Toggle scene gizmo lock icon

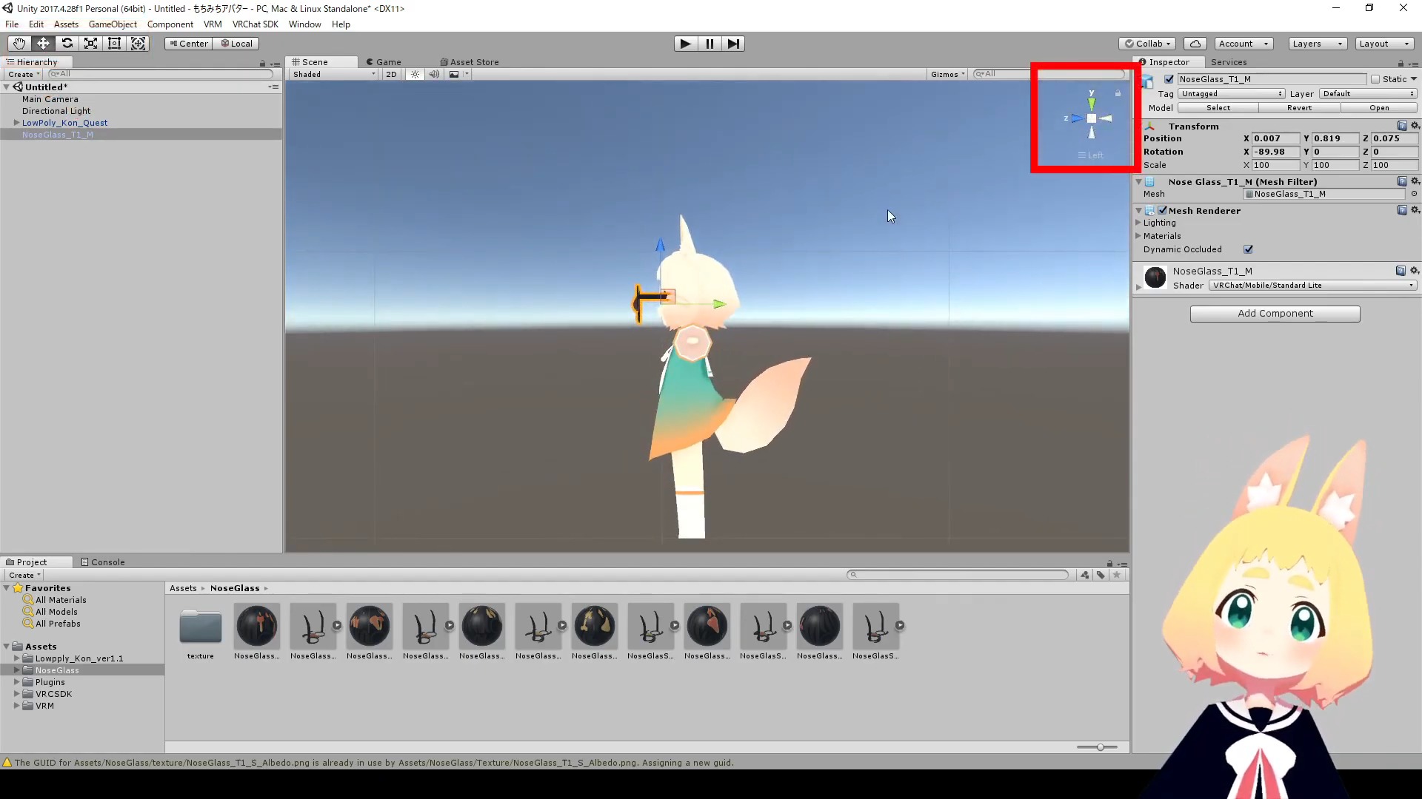tap(1118, 93)
